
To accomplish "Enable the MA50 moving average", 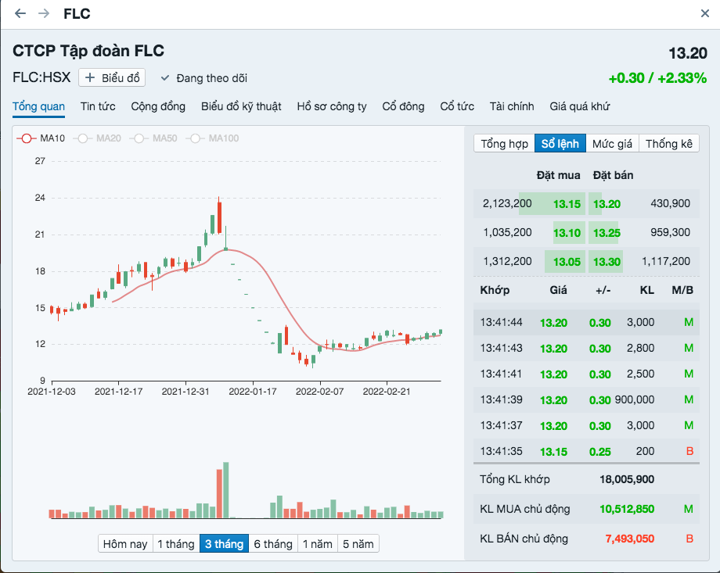I will point(153,138).
